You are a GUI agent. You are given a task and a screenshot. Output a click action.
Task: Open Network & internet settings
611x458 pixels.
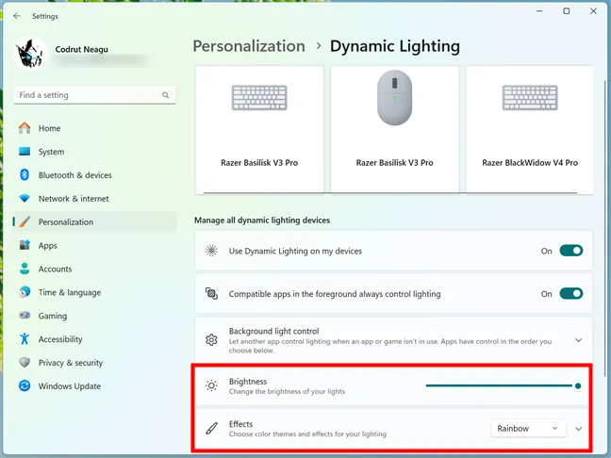point(74,199)
